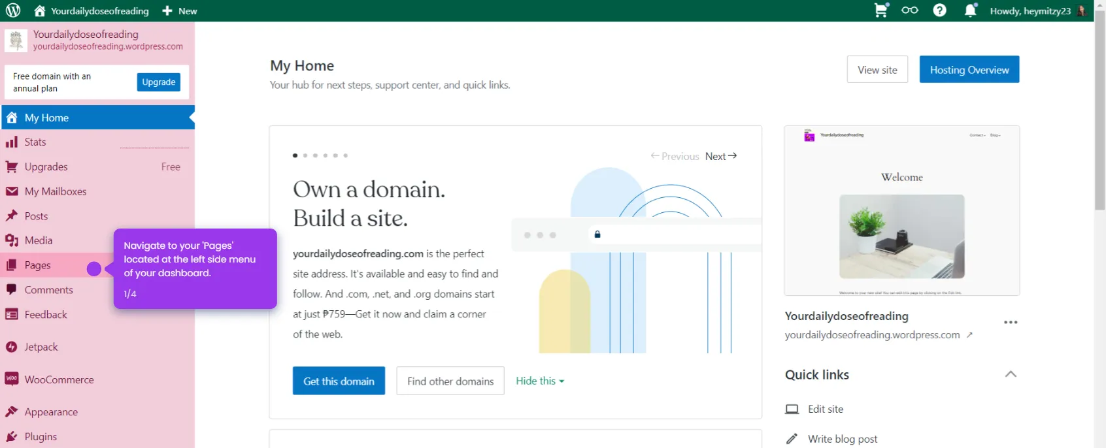This screenshot has height=448, width=1106.
Task: Open Appearance in the sidebar
Action: (x=96, y=412)
